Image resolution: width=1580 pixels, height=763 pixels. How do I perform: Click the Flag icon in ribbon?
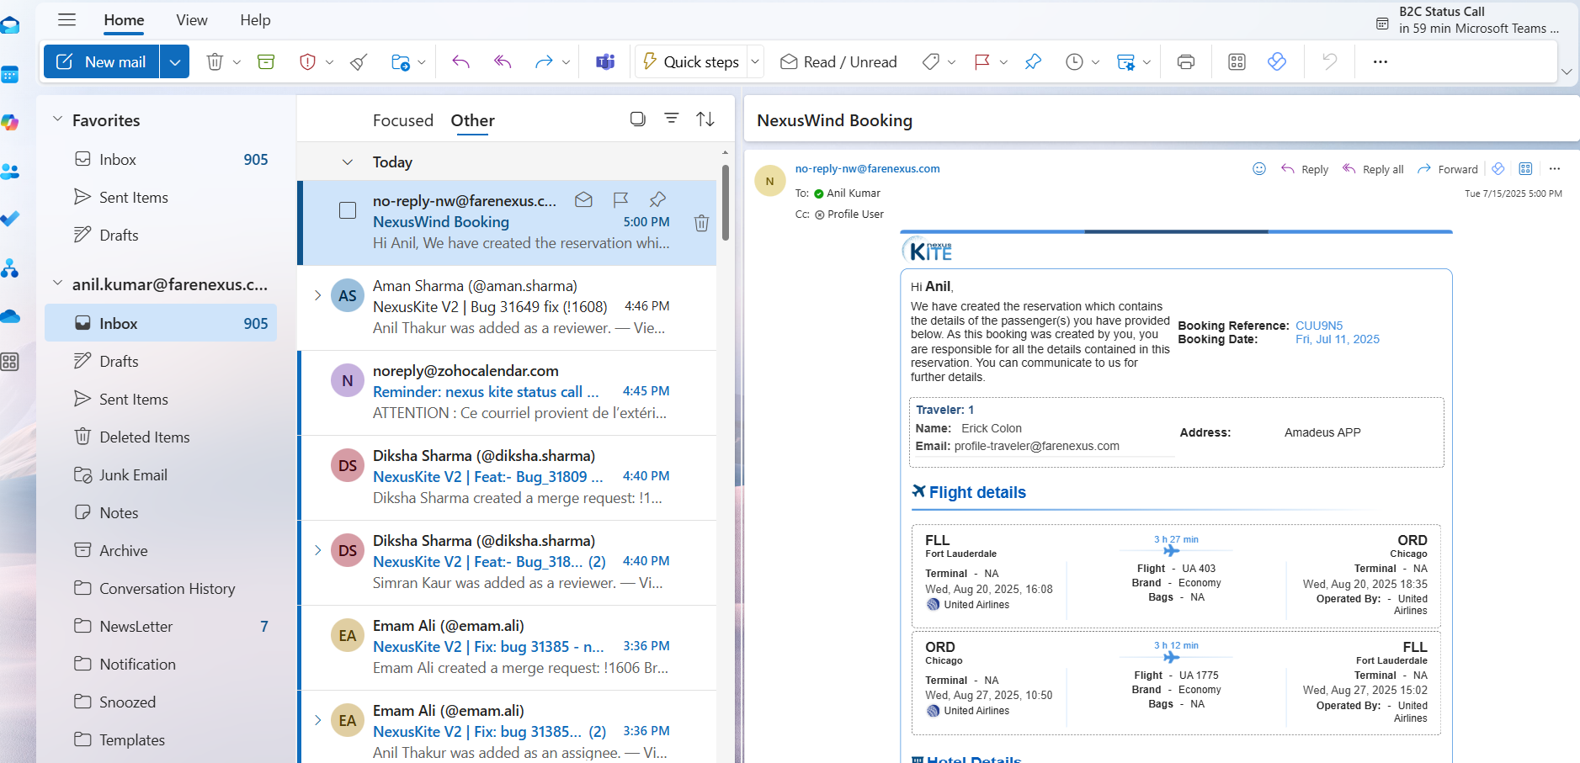pos(982,61)
